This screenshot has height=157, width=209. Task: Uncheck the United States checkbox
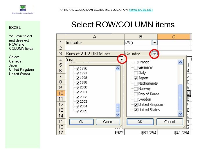tap(136, 110)
